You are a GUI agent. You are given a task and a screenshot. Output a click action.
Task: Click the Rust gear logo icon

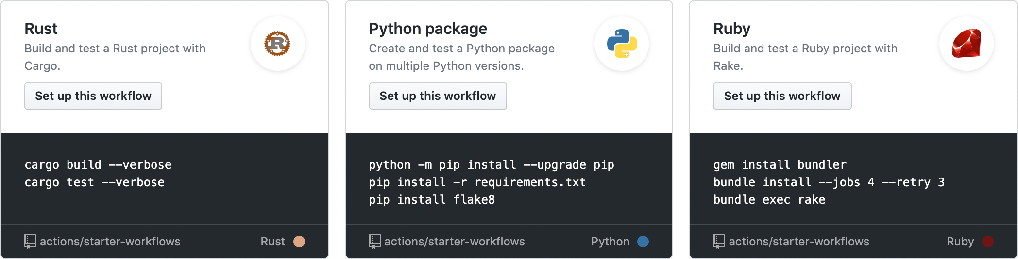coord(277,44)
